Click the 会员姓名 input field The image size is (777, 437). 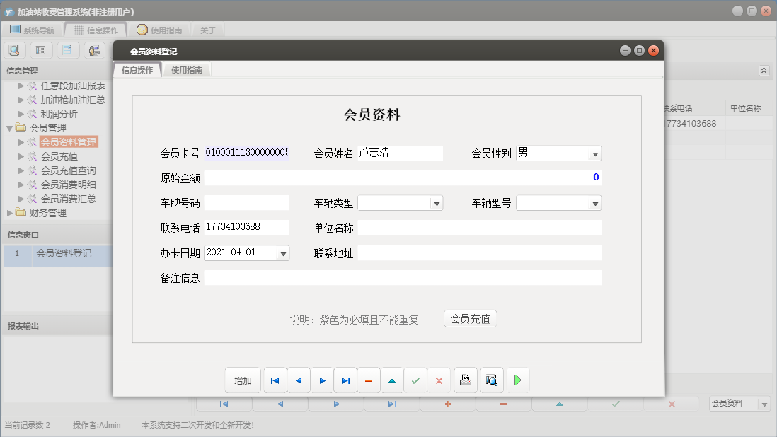(400, 153)
